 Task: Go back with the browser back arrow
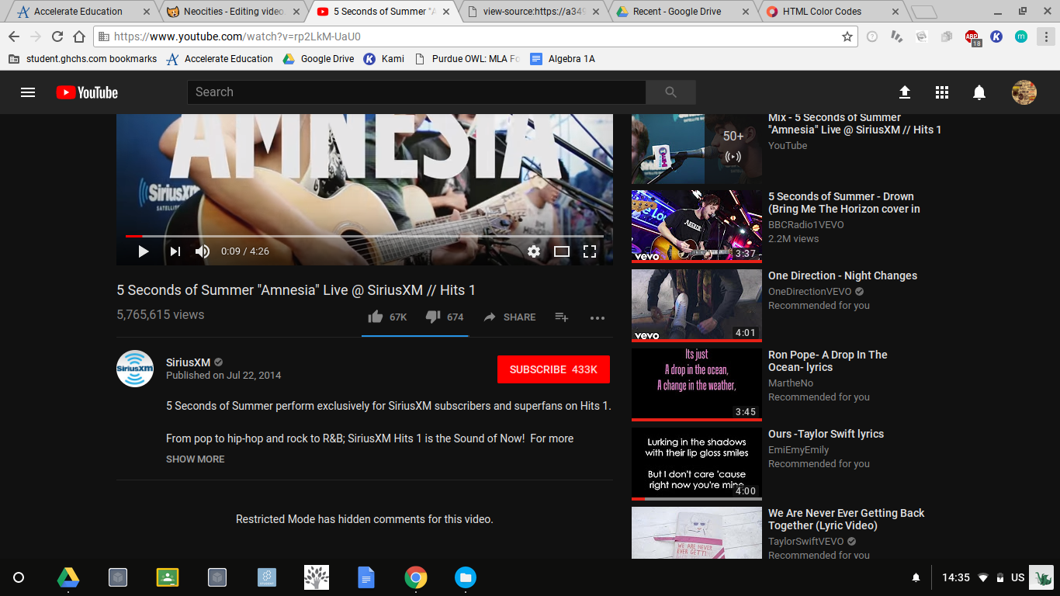click(x=14, y=36)
